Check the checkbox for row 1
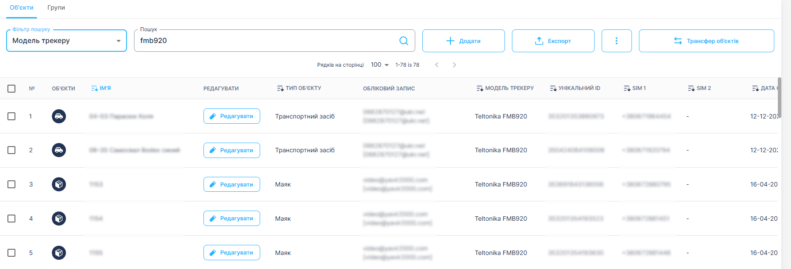The image size is (791, 269). [x=11, y=116]
